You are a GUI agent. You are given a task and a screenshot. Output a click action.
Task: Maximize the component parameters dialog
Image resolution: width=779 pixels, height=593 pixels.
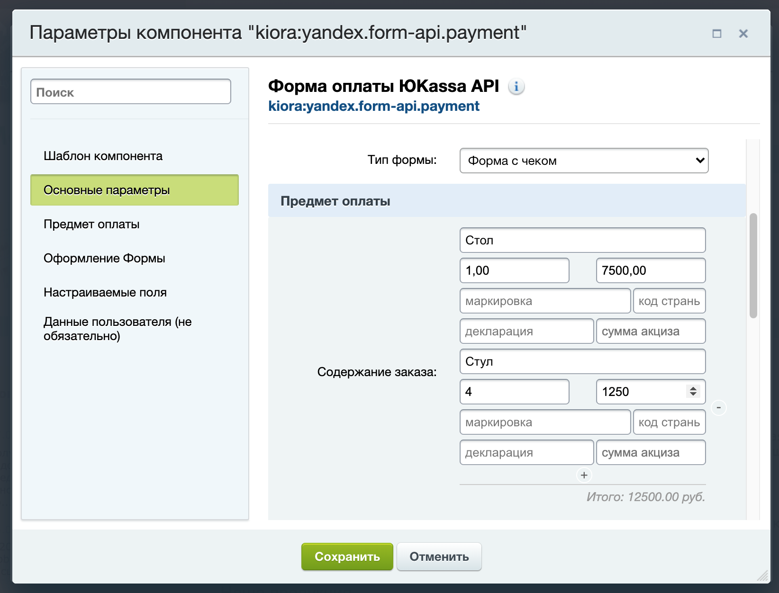click(x=716, y=34)
